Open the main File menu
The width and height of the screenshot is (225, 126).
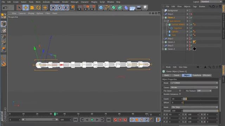click(3, 2)
